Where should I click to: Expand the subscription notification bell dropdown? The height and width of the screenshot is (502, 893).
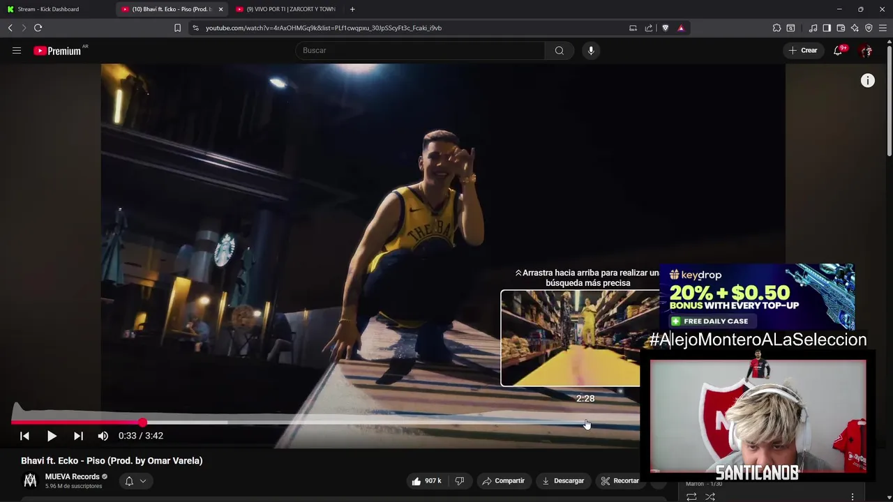135,481
